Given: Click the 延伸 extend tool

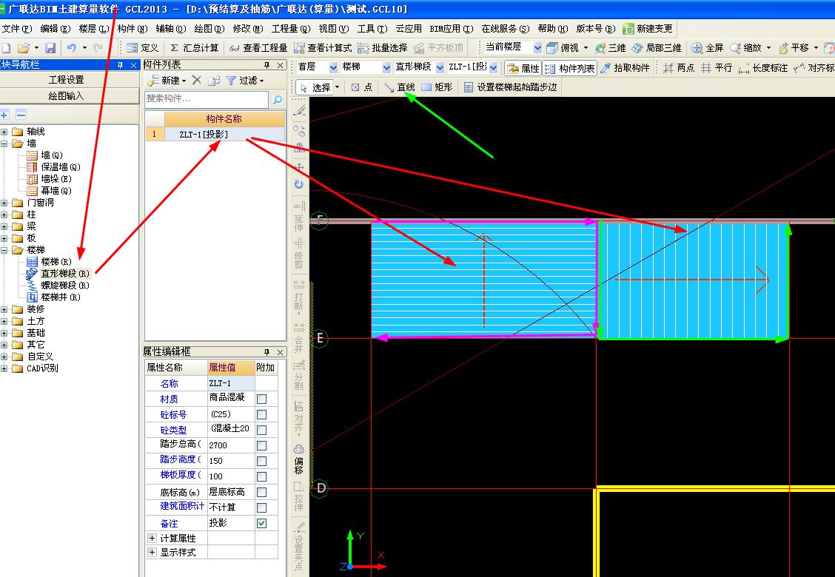Looking at the screenshot, I should (299, 216).
